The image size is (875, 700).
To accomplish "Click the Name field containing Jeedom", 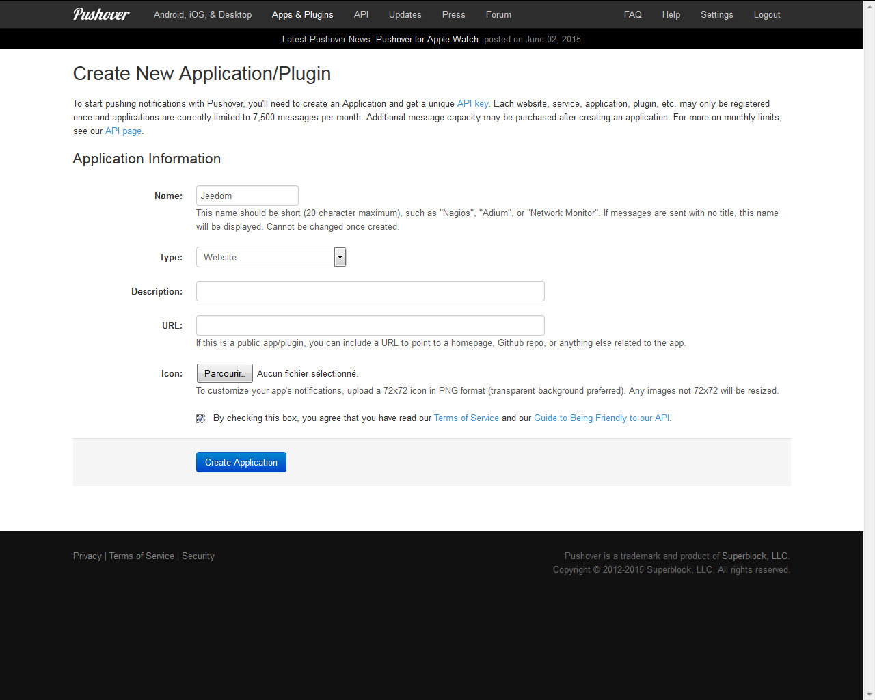I will coord(247,196).
